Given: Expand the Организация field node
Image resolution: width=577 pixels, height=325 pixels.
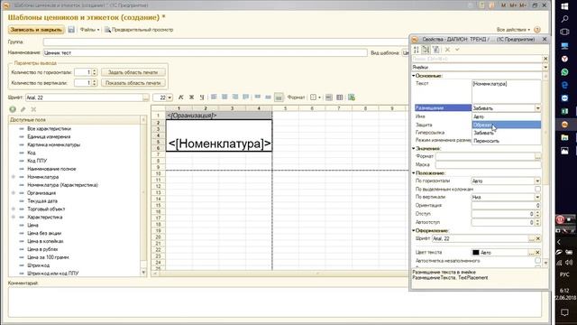Looking at the screenshot, I should pos(14,192).
